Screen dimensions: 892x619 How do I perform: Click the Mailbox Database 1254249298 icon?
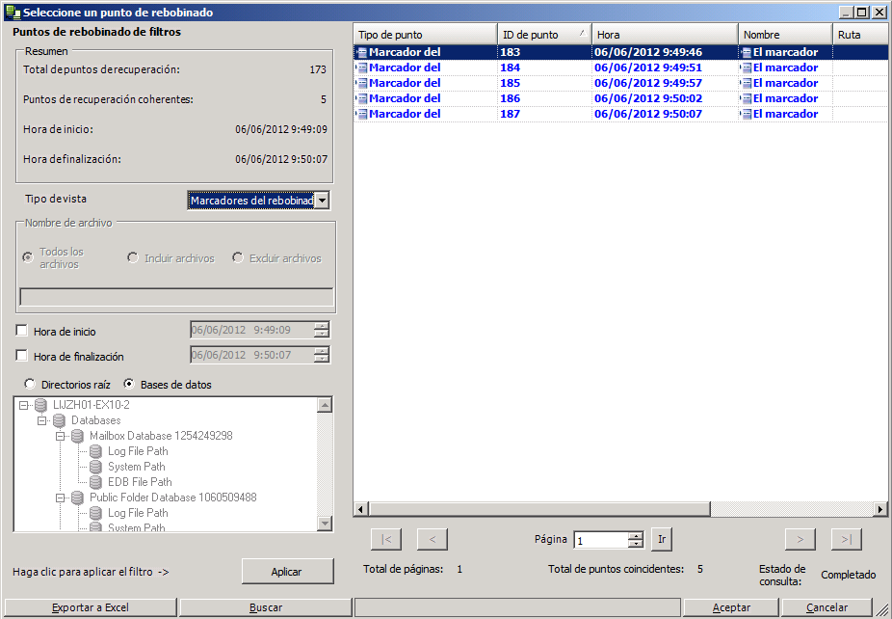[77, 436]
